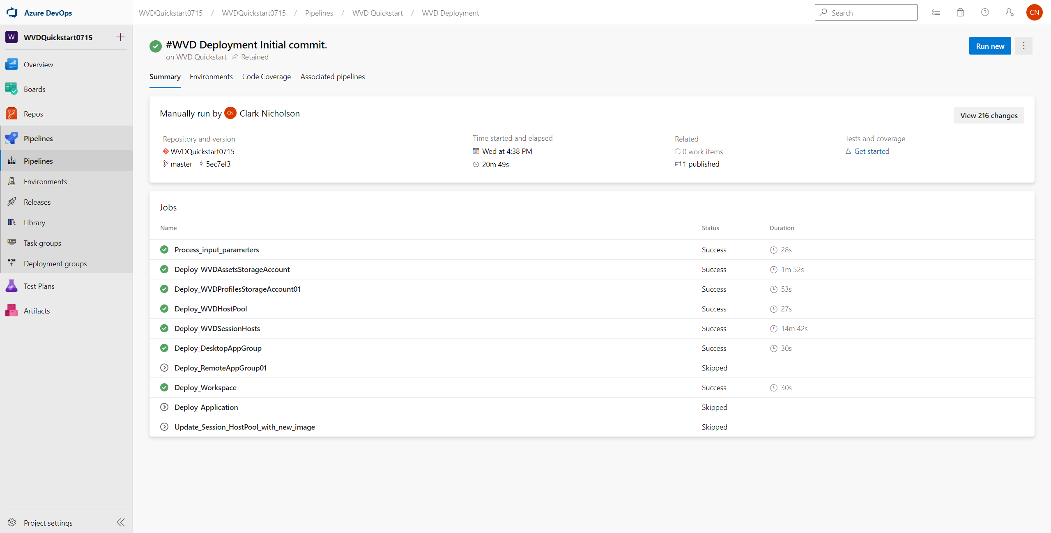Viewport: 1051px width, 533px height.
Task: Open the 5ec7ef3 commit link
Action: click(x=218, y=164)
